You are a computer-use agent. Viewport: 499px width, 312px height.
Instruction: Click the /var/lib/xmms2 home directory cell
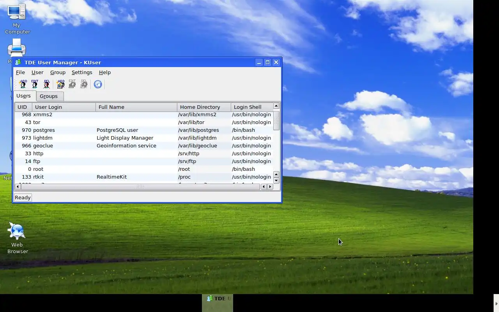click(x=197, y=115)
